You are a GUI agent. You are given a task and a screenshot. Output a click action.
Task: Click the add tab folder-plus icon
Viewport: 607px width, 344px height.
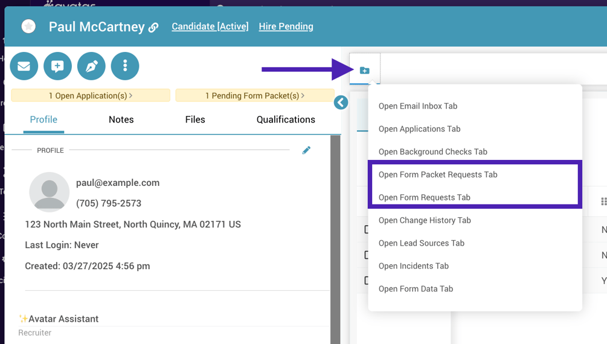point(365,71)
